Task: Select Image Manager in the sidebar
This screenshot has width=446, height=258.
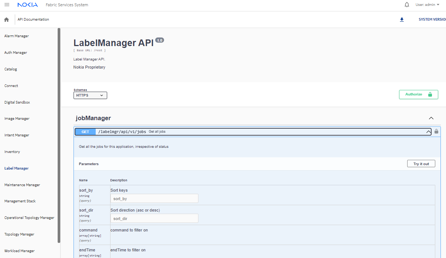Action: click(17, 119)
